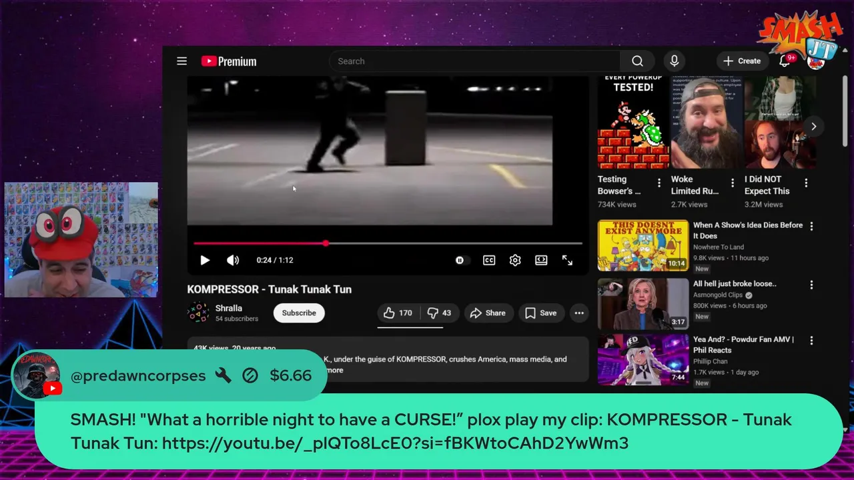Screen dimensions: 854x480
Task: Play the KOMPRESSOR video
Action: [205, 261]
